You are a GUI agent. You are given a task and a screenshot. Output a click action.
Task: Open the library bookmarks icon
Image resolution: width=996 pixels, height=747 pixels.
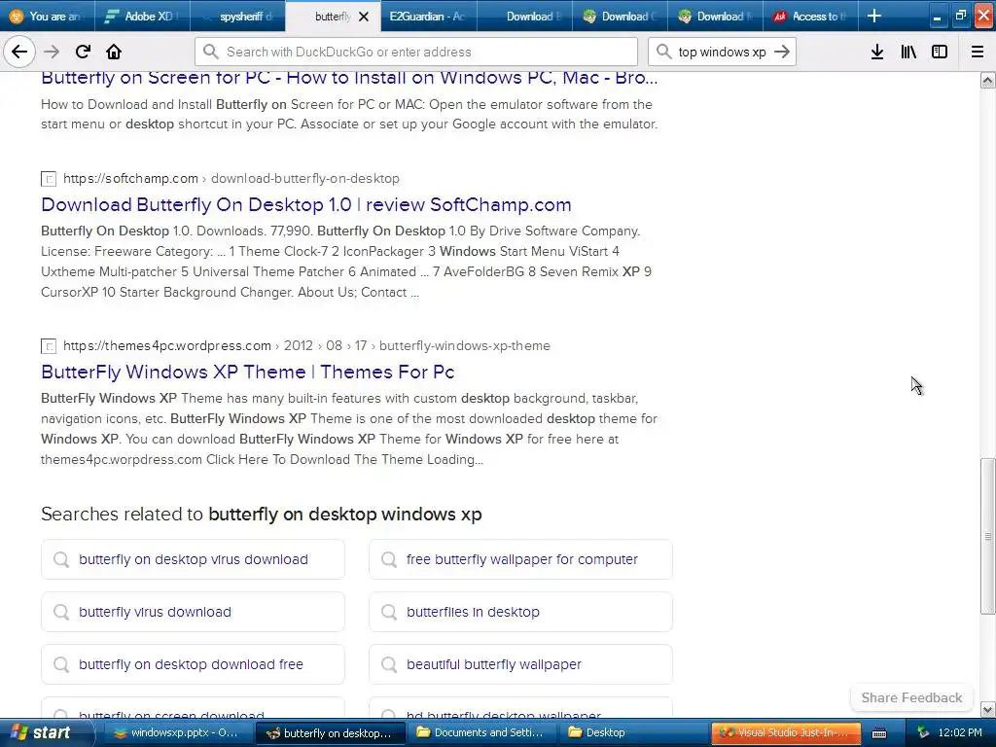click(x=908, y=52)
